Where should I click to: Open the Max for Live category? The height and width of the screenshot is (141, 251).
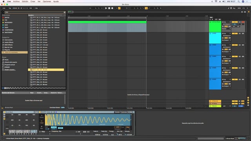pyautogui.click(x=9, y=47)
